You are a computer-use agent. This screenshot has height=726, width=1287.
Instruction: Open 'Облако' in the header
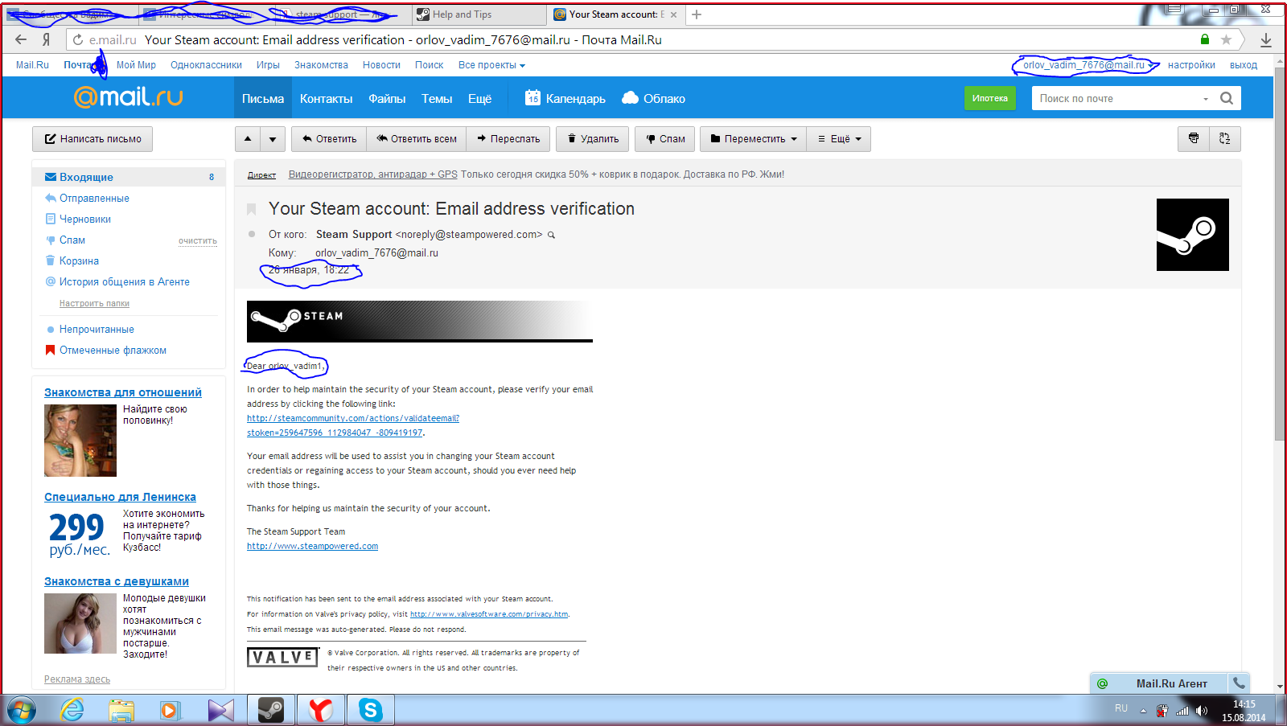[653, 98]
